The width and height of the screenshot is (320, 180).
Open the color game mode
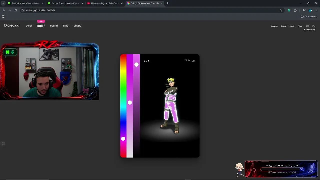[x=29, y=26]
